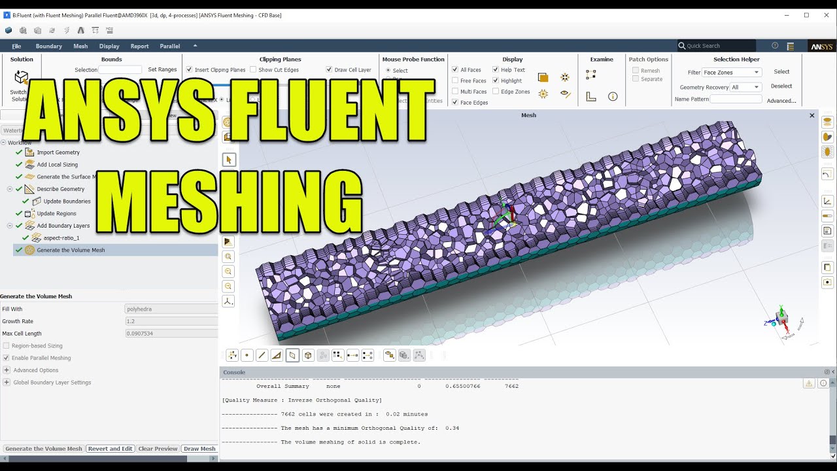
Task: Collapse the Workflow tree root
Action: [3, 143]
